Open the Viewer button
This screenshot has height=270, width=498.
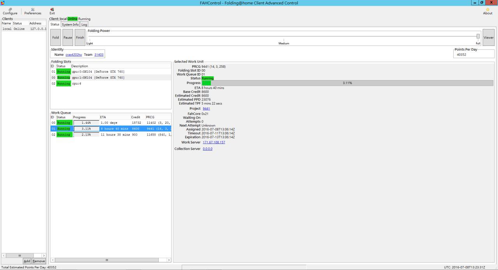tap(488, 37)
